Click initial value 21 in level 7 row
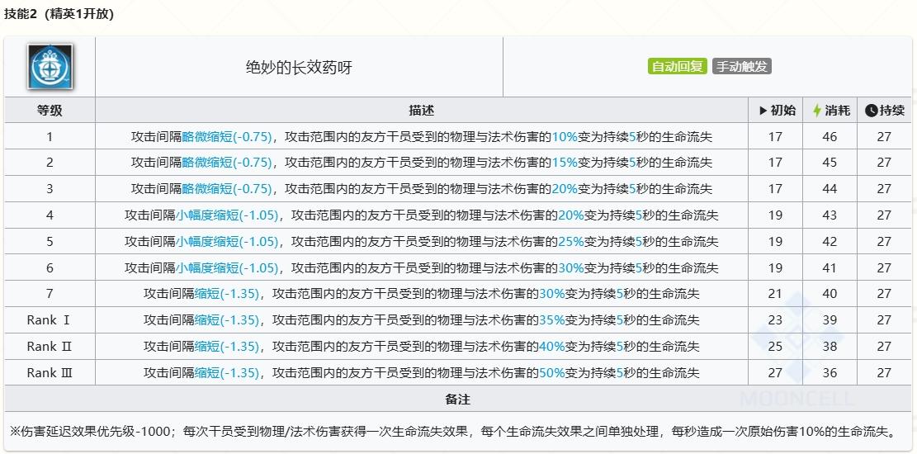The width and height of the screenshot is (917, 454). [x=775, y=294]
